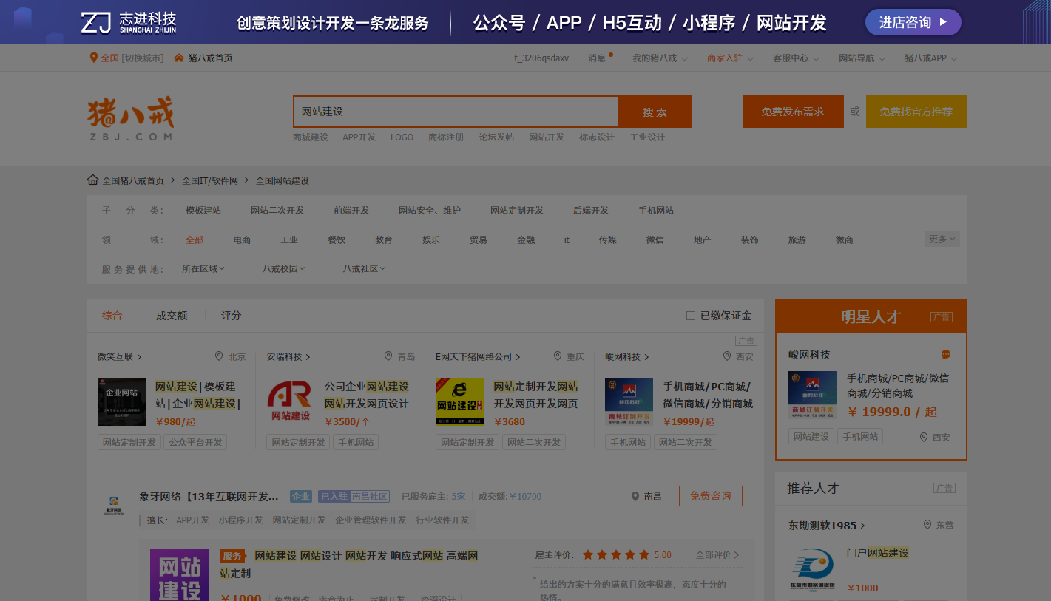Viewport: 1051px width, 601px height.
Task: Click the location pin beside 西安 in 明星人才
Action: (924, 437)
